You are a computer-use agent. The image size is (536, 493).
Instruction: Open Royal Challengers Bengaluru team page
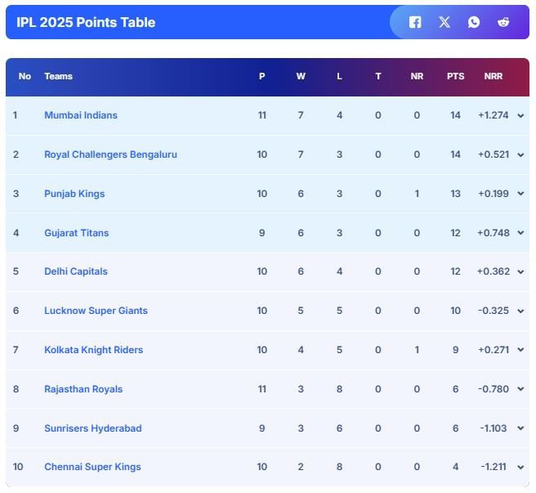pyautogui.click(x=110, y=155)
